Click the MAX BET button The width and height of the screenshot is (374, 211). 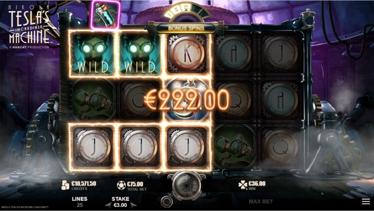[x=261, y=202]
